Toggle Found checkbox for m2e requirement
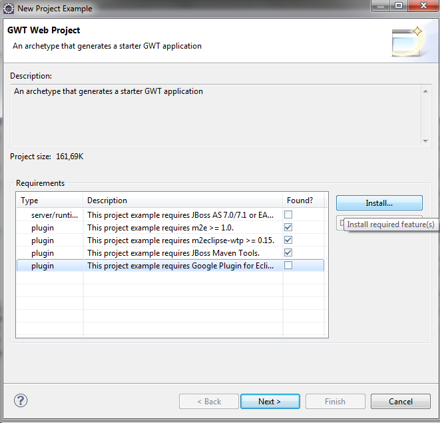 pos(288,227)
